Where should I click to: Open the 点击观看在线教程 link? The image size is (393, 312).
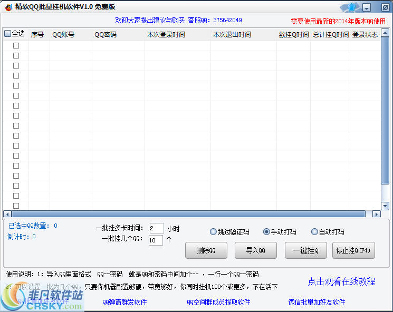pyautogui.click(x=341, y=281)
